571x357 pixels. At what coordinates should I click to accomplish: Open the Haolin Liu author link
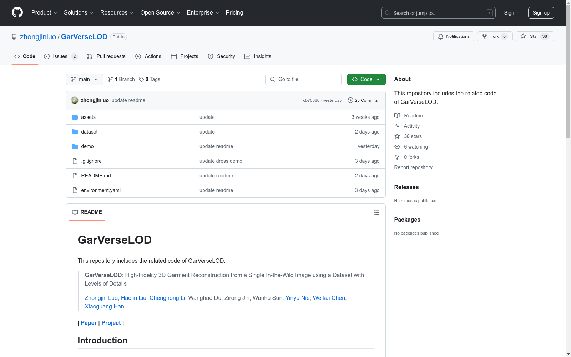click(133, 298)
